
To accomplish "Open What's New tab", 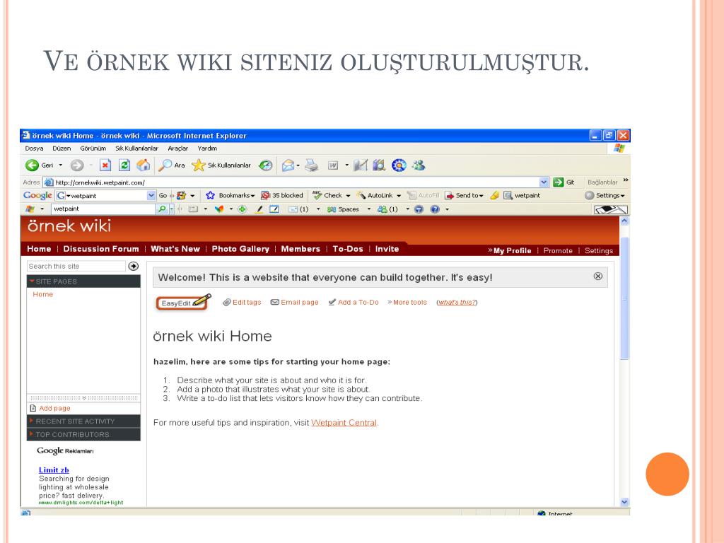I will pyautogui.click(x=175, y=249).
